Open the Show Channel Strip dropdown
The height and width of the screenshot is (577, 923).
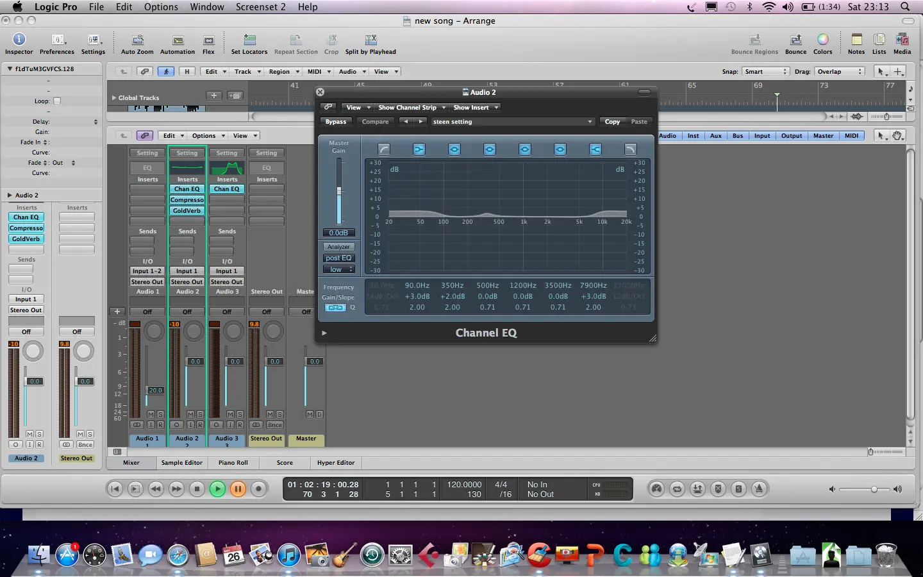pyautogui.click(x=412, y=108)
